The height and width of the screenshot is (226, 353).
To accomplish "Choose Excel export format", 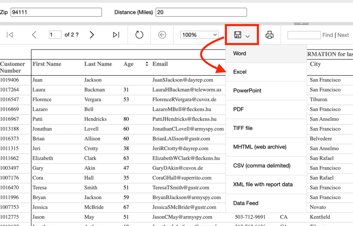I will pos(240,72).
